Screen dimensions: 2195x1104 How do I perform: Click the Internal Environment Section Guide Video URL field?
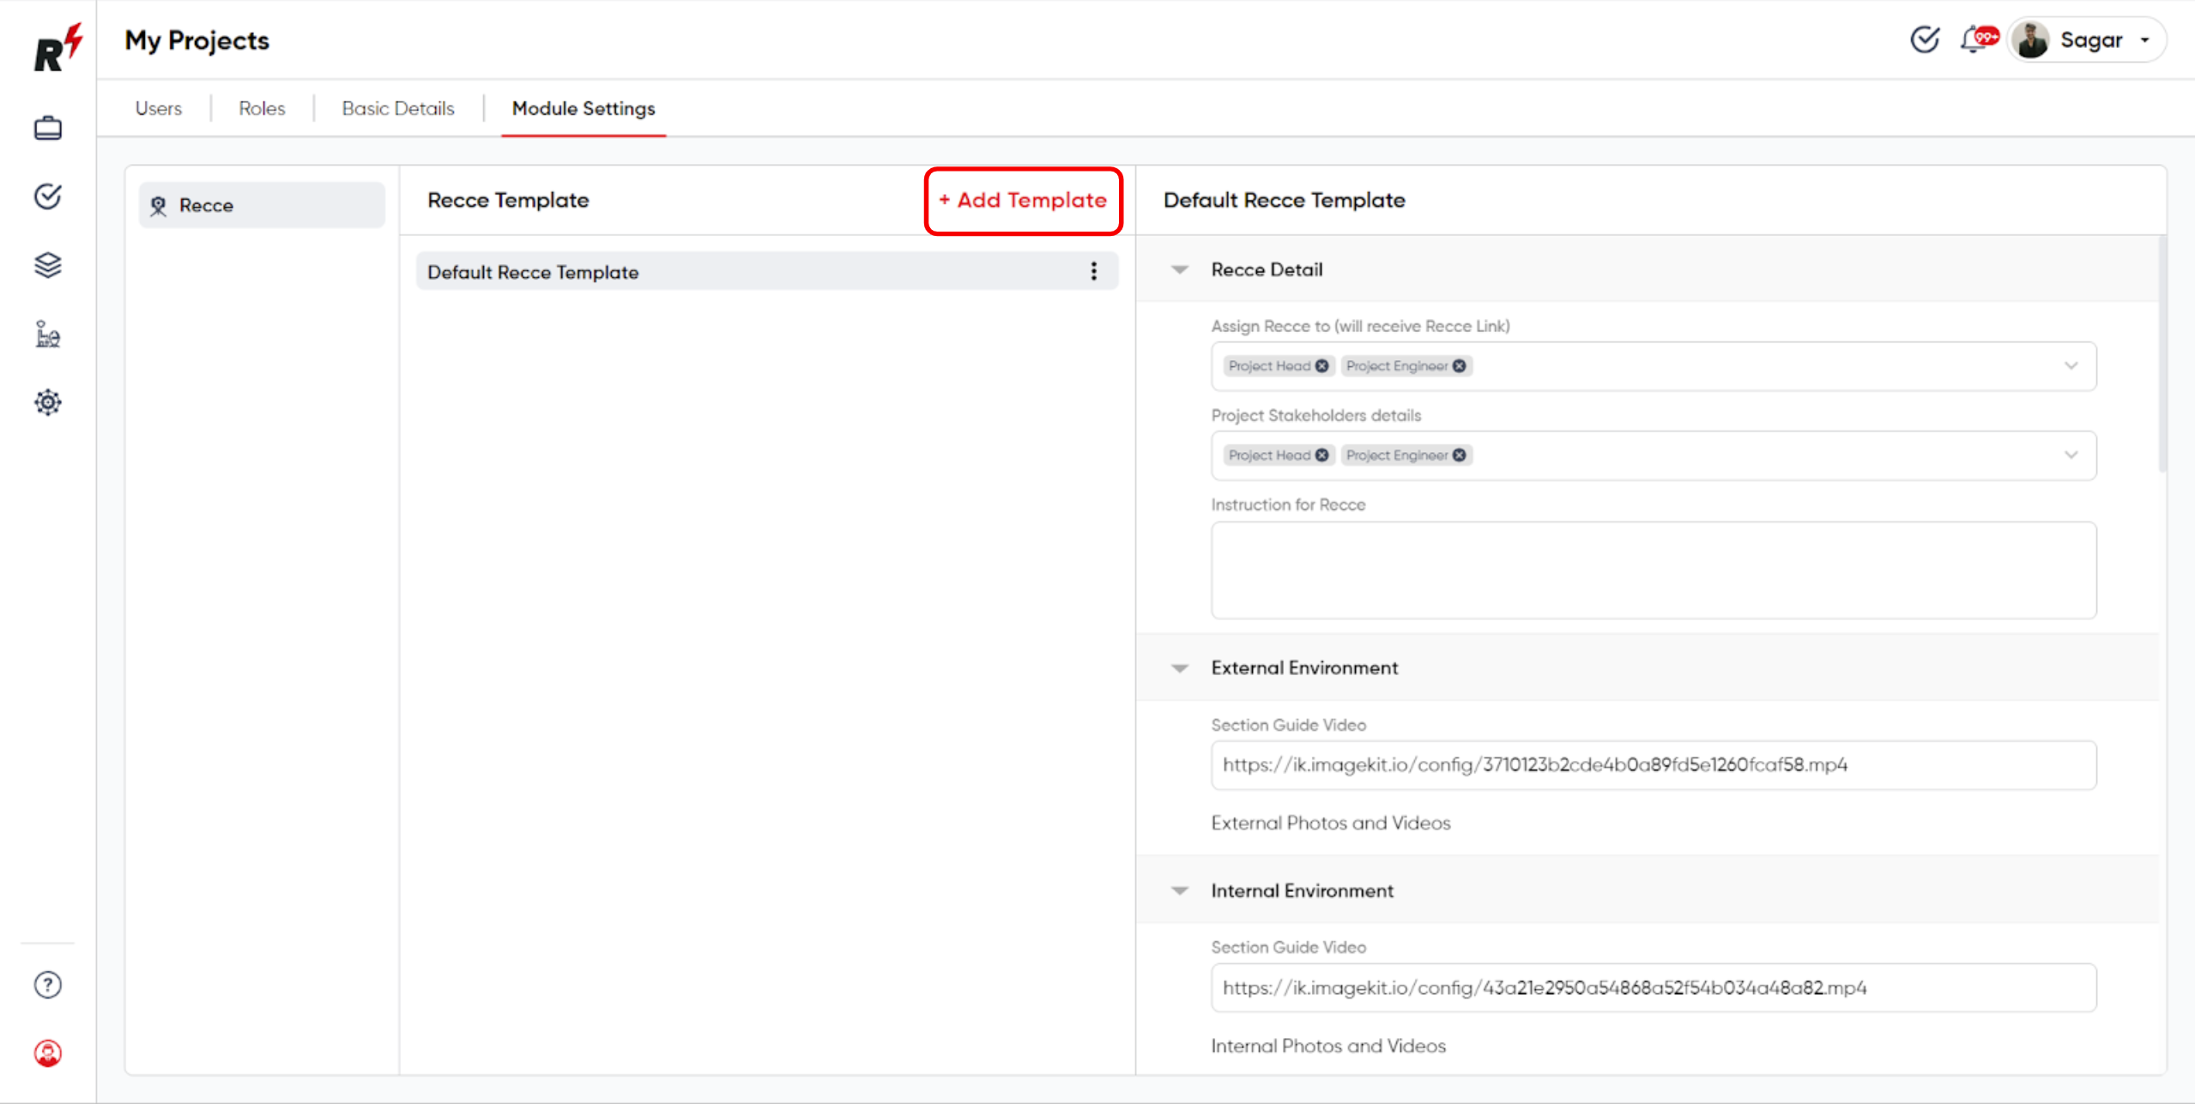[1654, 987]
